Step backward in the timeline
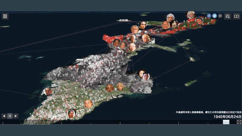242x136 pixels. pos(4,116)
